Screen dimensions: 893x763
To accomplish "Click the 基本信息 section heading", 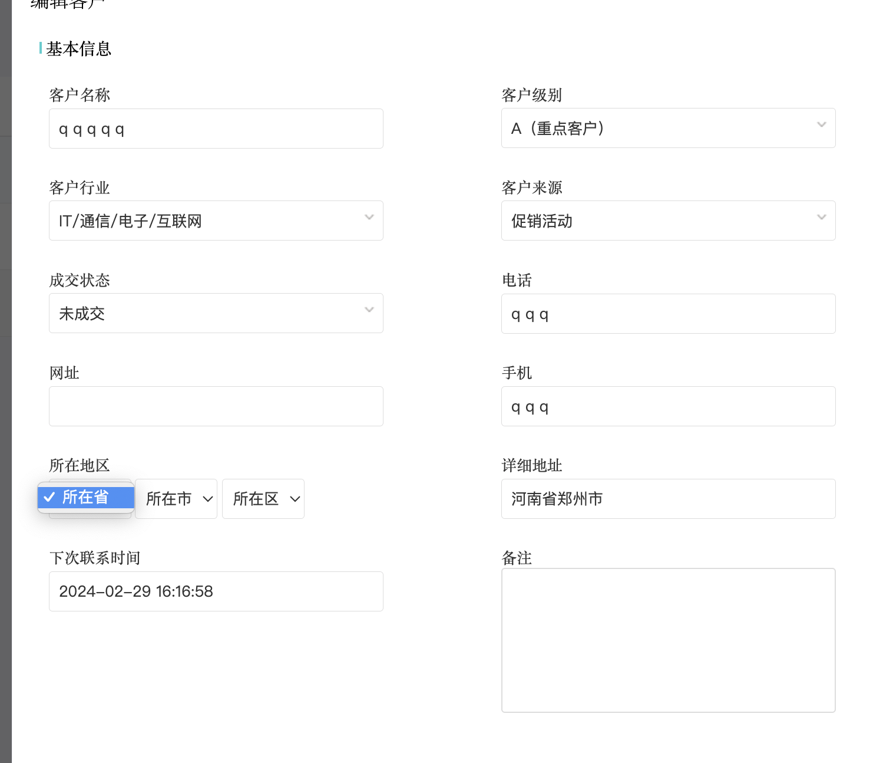I will click(79, 49).
